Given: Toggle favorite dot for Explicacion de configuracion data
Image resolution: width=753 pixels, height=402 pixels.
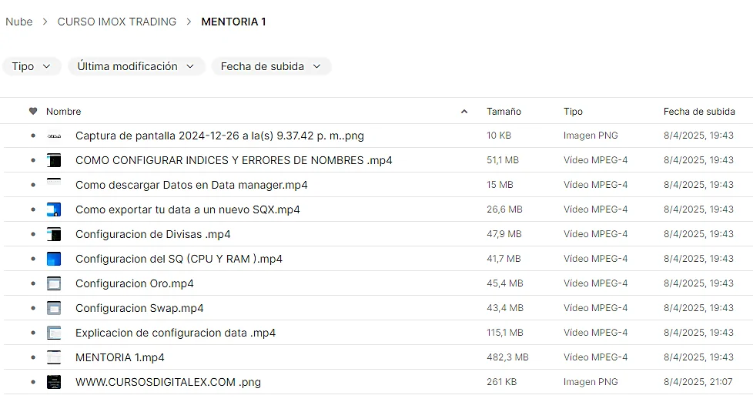Looking at the screenshot, I should pyautogui.click(x=32, y=333).
